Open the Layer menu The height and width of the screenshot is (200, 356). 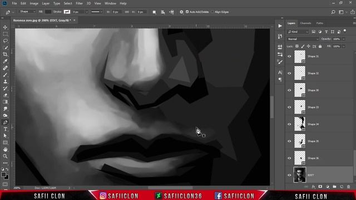coord(46,3)
